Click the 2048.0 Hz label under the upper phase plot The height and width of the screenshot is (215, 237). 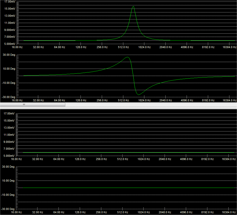pos(166,100)
